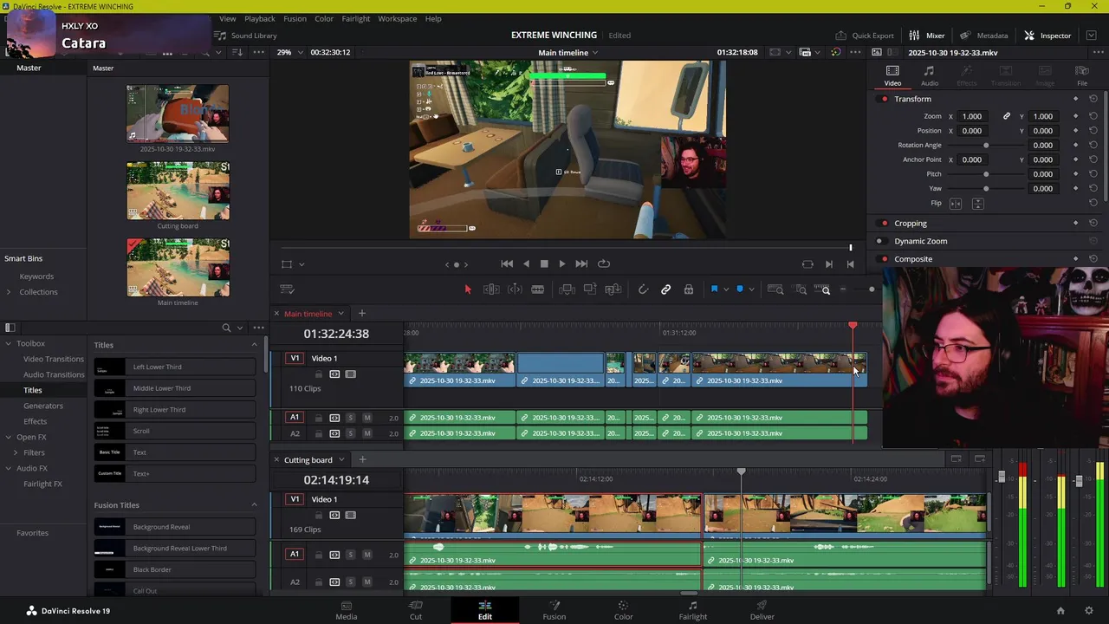The height and width of the screenshot is (624, 1109).
Task: Select the Cutting board timeline thumbnail
Action: click(178, 191)
